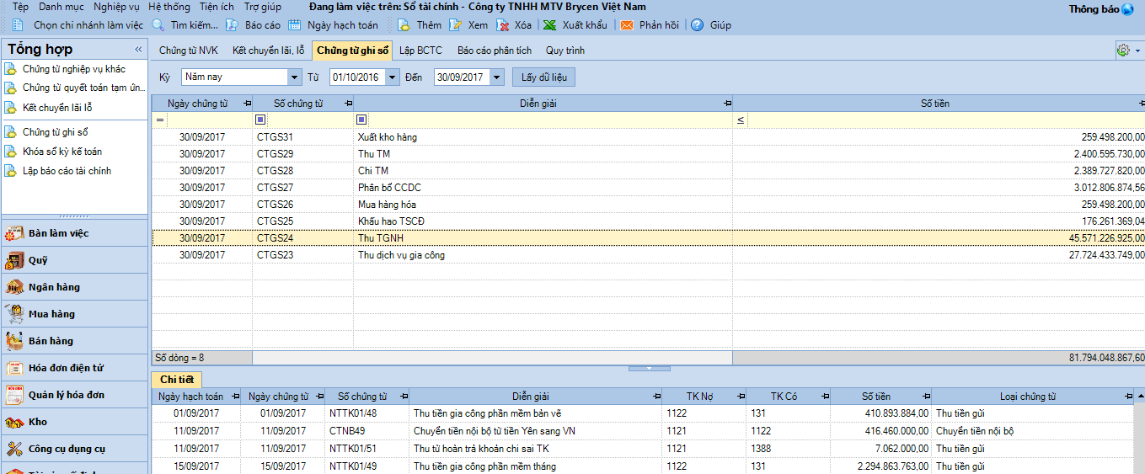Open Số chứng từ filter operator selector

(260, 120)
